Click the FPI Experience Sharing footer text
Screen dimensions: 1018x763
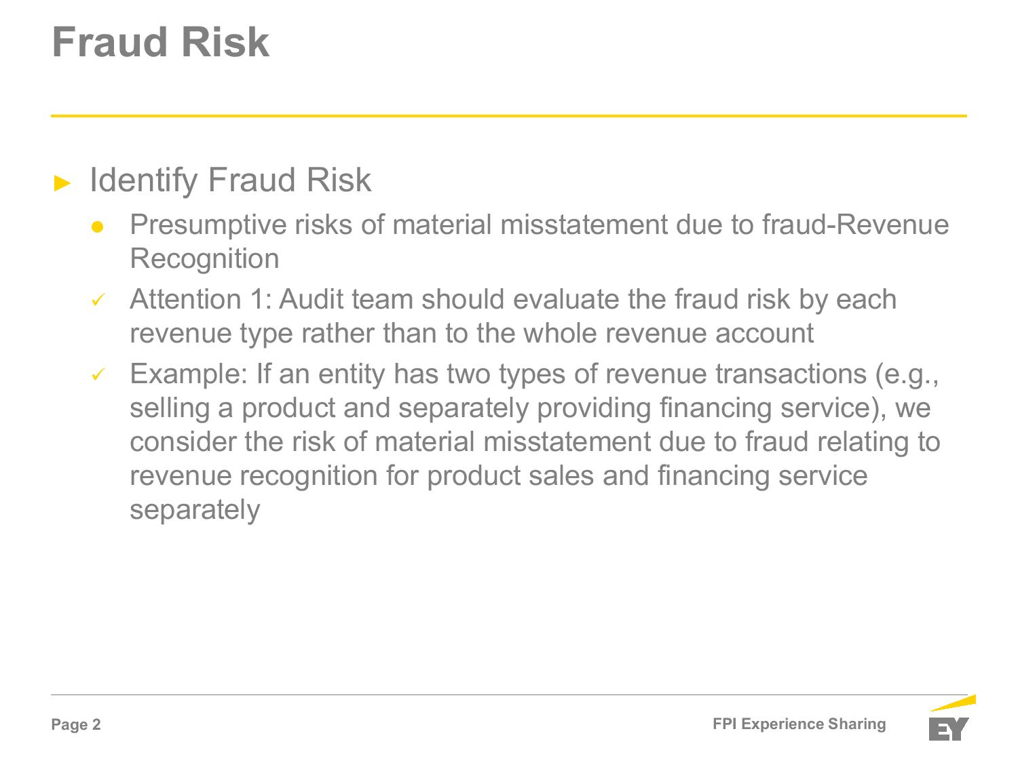(799, 724)
